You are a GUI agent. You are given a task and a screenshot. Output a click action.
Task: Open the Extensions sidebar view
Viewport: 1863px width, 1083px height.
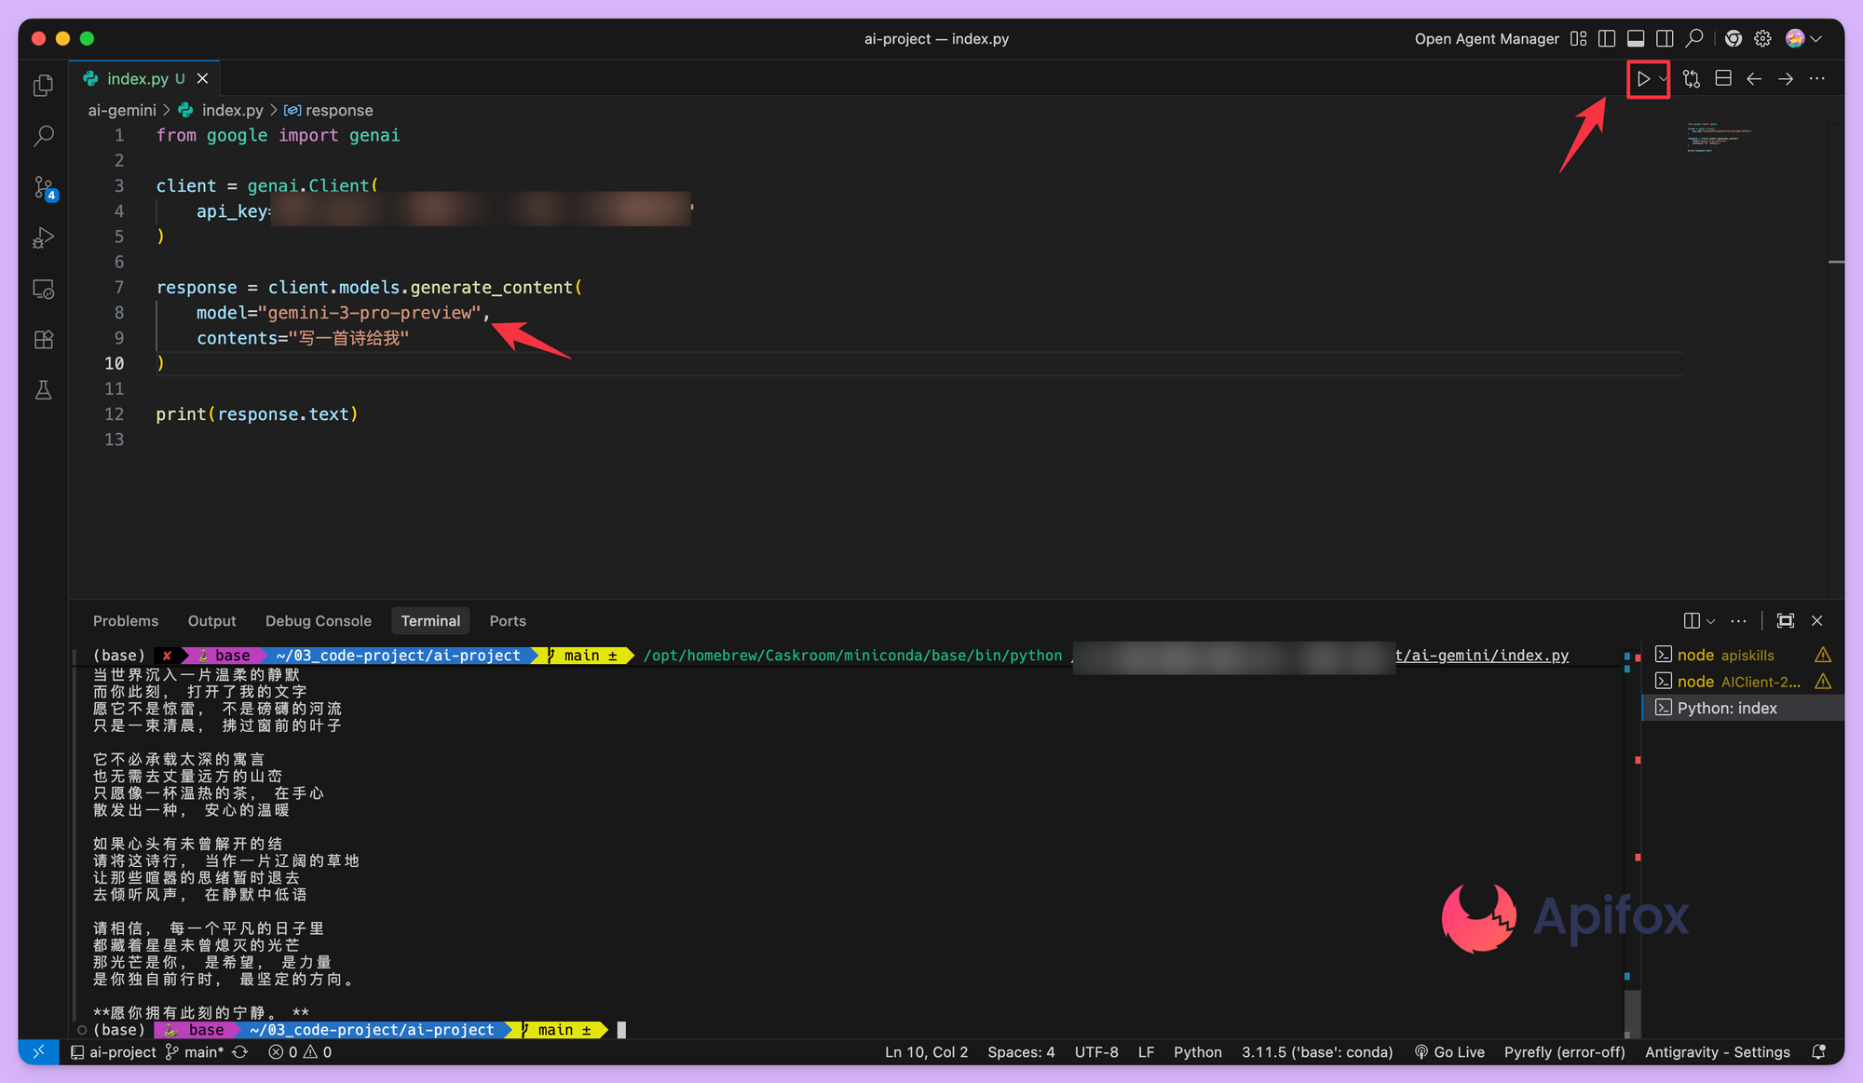43,340
